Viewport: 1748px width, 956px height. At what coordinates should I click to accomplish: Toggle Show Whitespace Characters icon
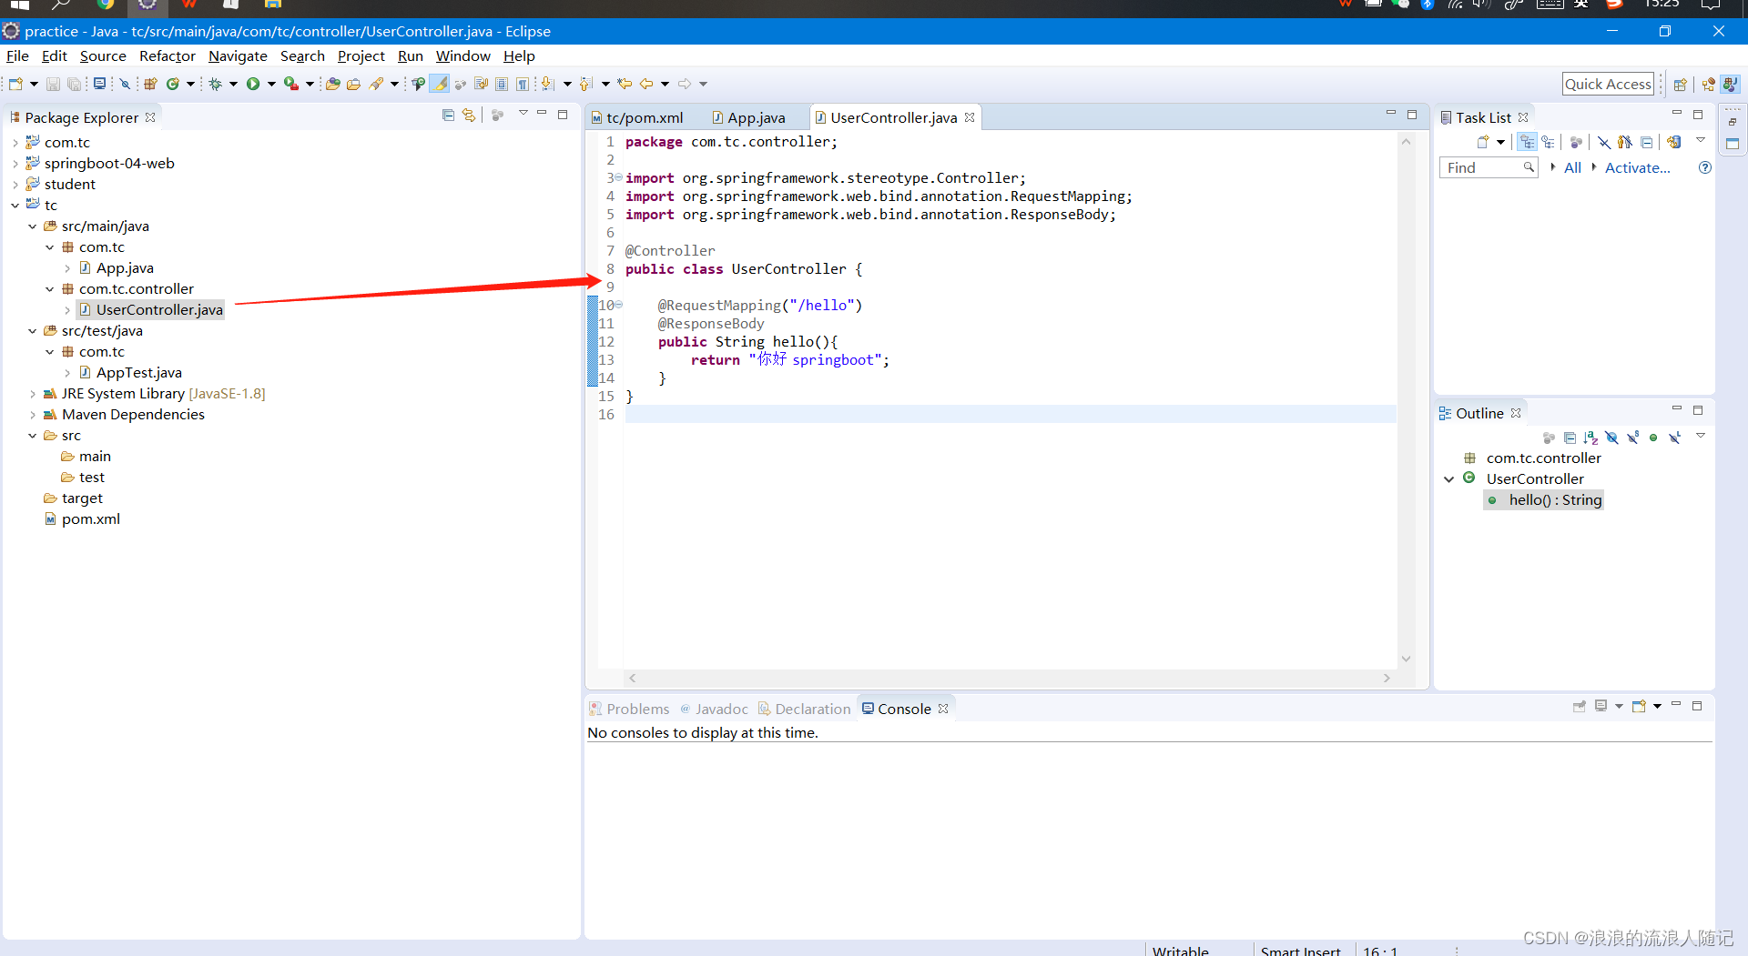[523, 84]
